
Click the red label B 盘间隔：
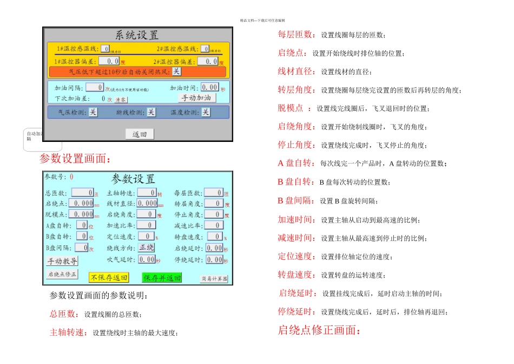click(296, 200)
